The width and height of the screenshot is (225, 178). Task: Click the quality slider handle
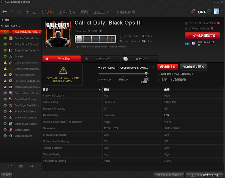146,74
